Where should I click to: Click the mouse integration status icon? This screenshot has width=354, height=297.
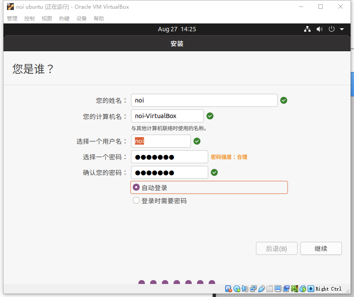(303, 289)
